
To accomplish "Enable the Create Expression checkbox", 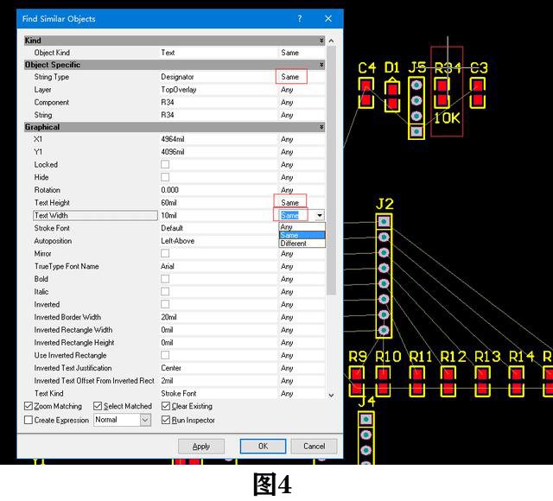I will click(29, 421).
